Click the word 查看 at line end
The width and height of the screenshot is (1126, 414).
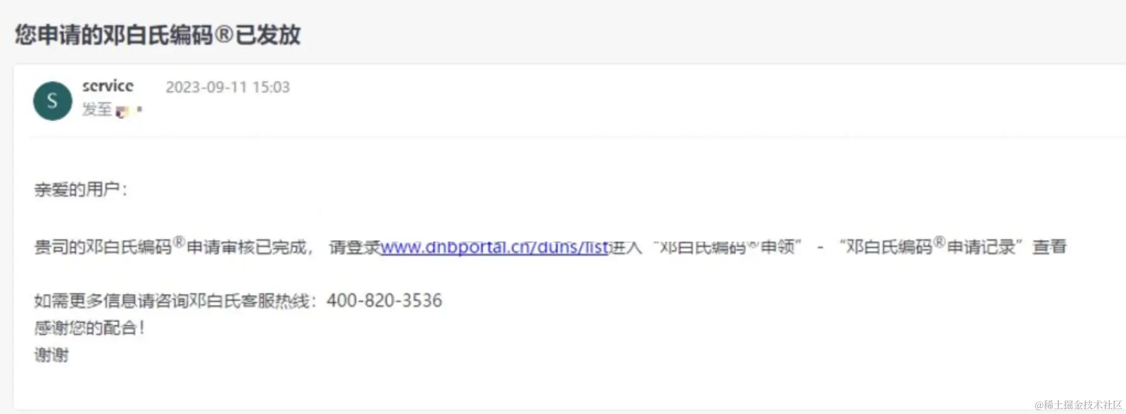tap(1050, 247)
